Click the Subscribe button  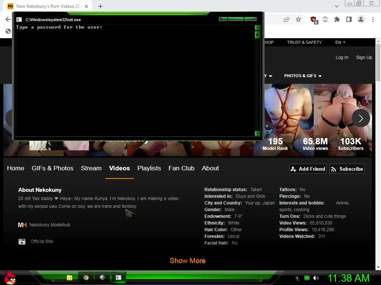pos(347,169)
